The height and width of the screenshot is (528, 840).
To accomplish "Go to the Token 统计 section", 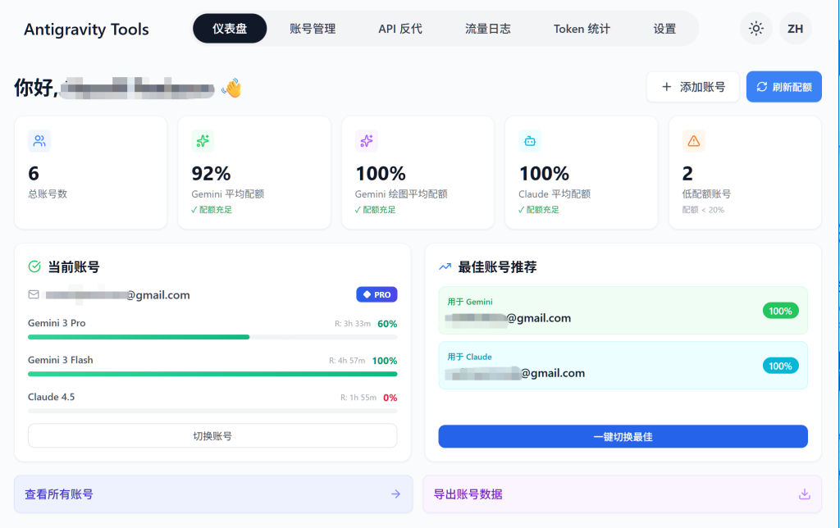I will (x=581, y=29).
